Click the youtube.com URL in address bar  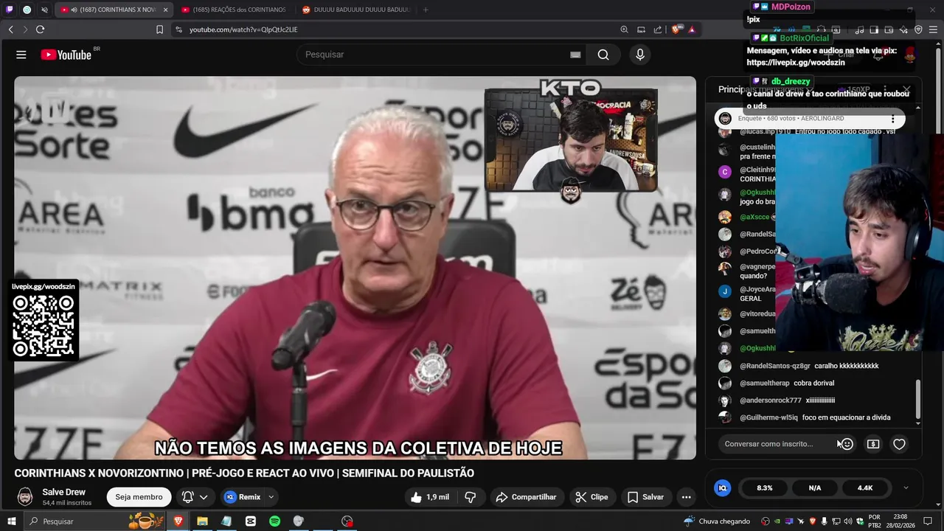pos(243,29)
